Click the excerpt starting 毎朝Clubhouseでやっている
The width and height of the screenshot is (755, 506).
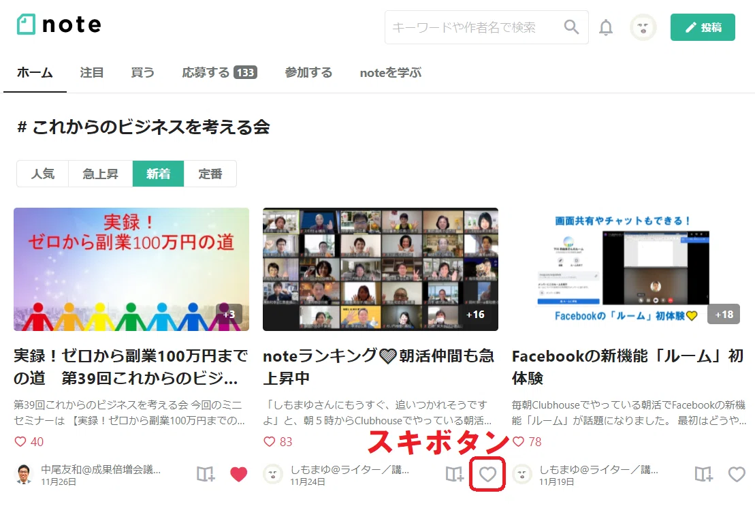(629, 413)
